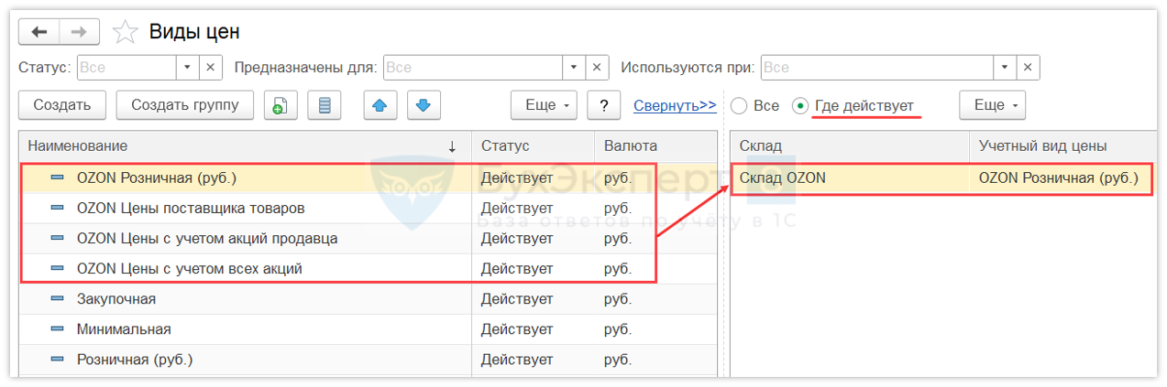Move item up with blue arrow
1167x387 pixels.
380,106
